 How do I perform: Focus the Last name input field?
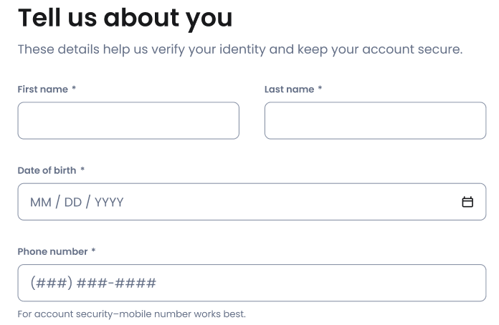pos(375,120)
